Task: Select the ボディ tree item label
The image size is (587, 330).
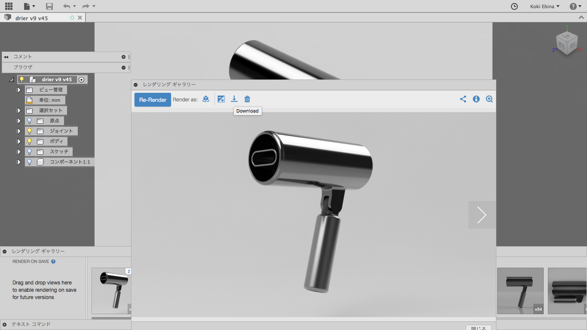Action: (x=56, y=141)
